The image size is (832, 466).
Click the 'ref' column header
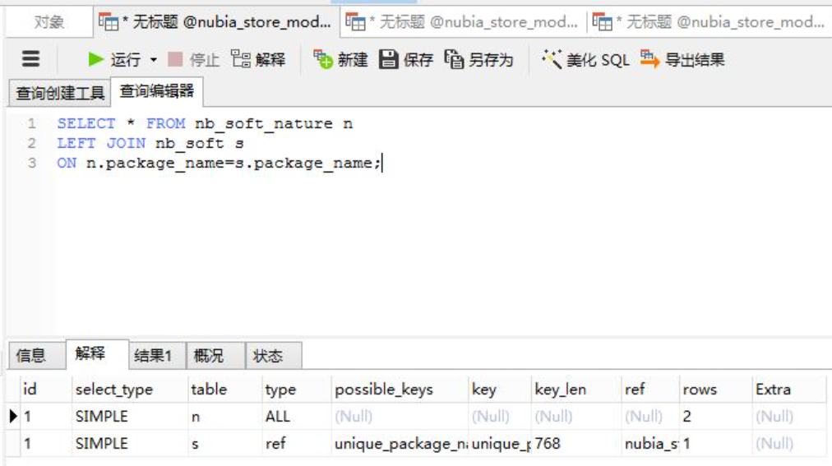[x=650, y=390]
